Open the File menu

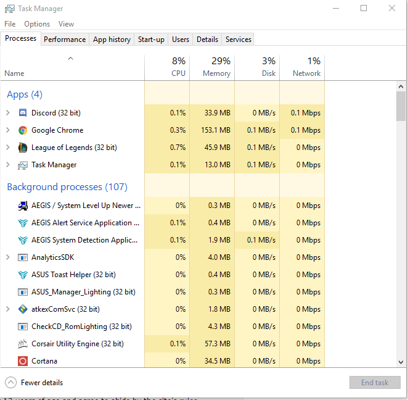click(x=10, y=24)
